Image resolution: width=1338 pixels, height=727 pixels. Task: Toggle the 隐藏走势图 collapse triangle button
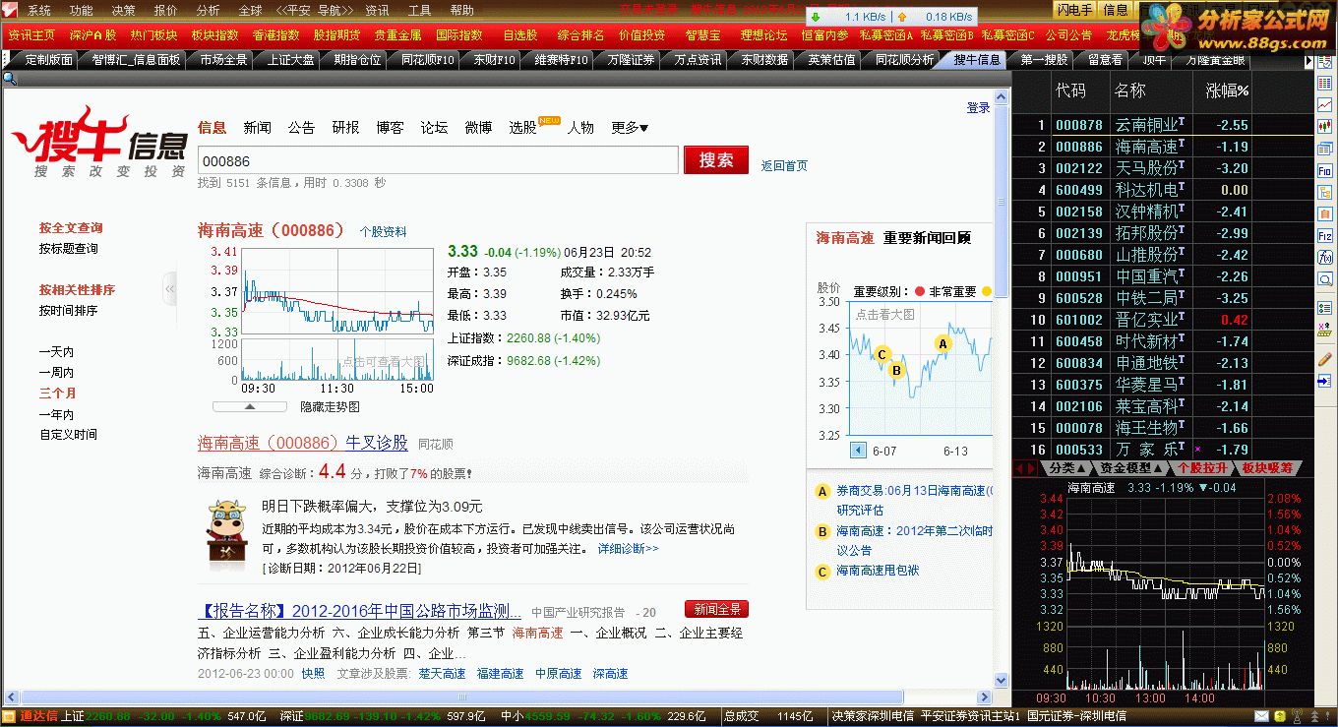pyautogui.click(x=250, y=406)
